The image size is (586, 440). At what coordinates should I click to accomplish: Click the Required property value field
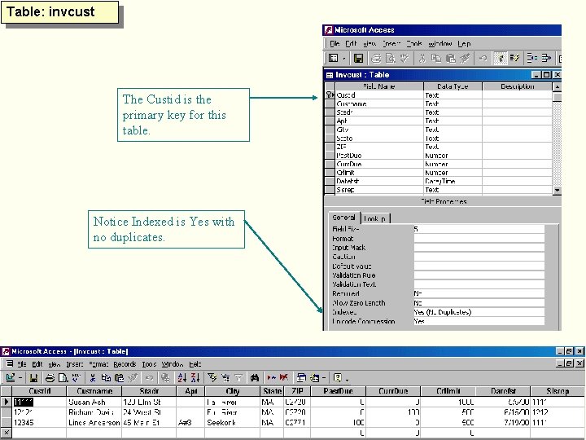(479, 293)
